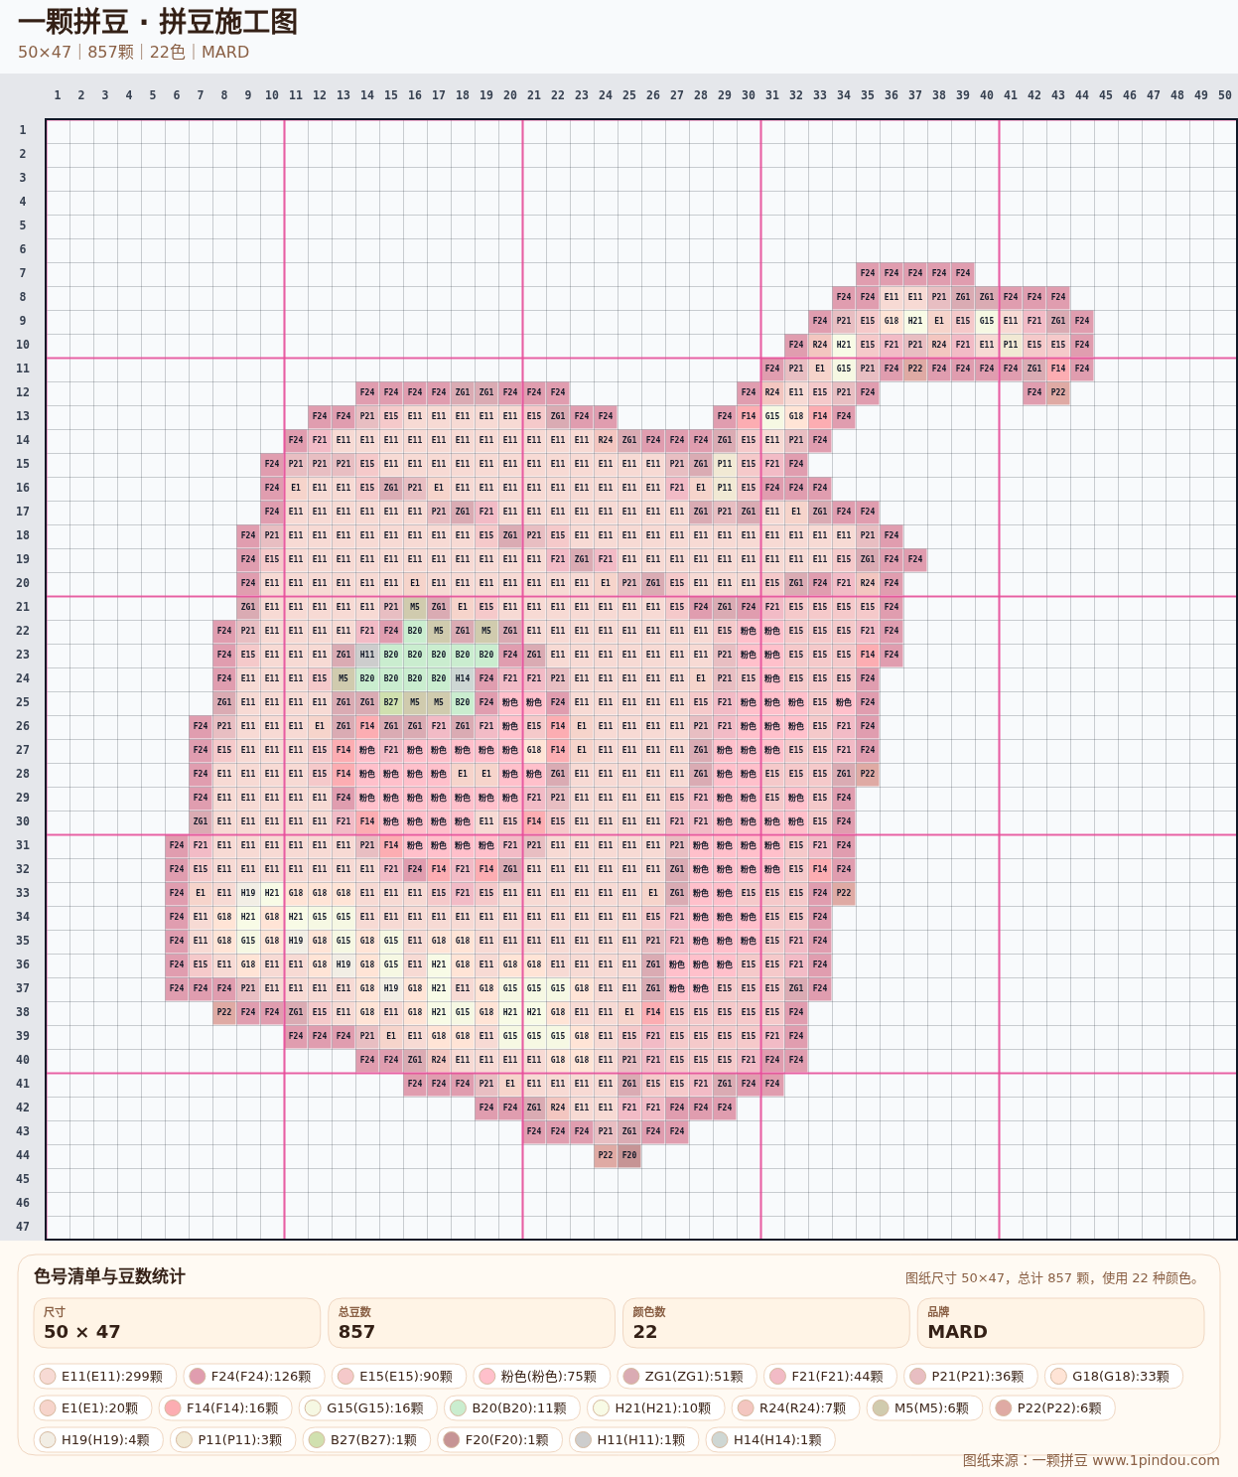
Task: Select the 颜色数 22 stat card
Action: tap(766, 1323)
